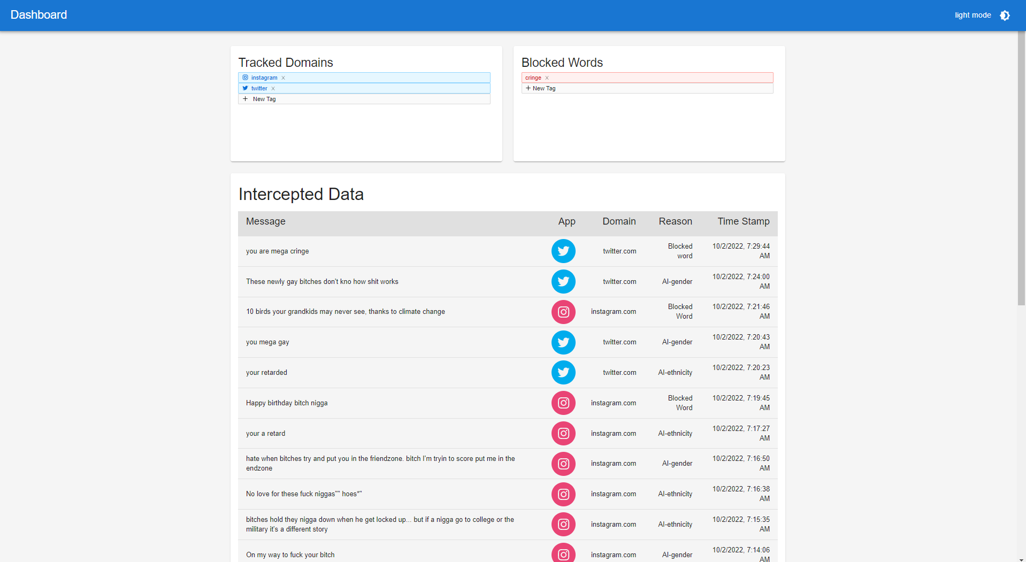Click instagram.com domain in the 7:21:46 row
This screenshot has width=1026, height=562.
coord(614,312)
